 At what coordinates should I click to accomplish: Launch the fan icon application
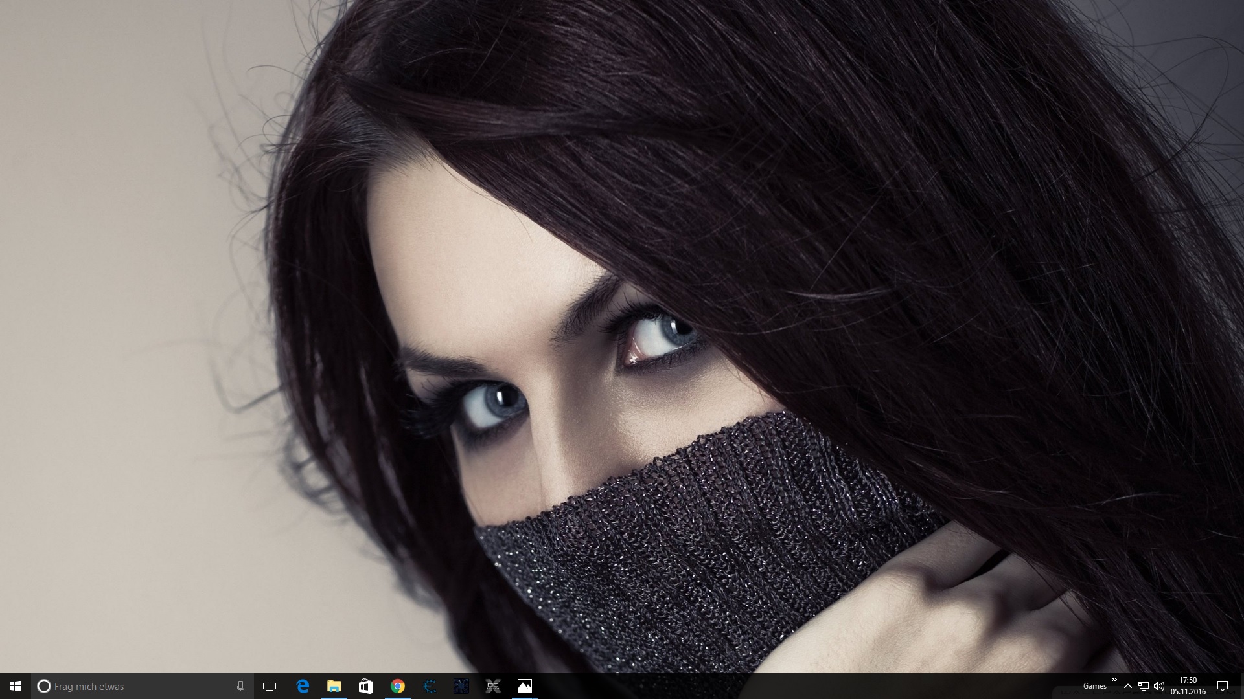coord(461,686)
